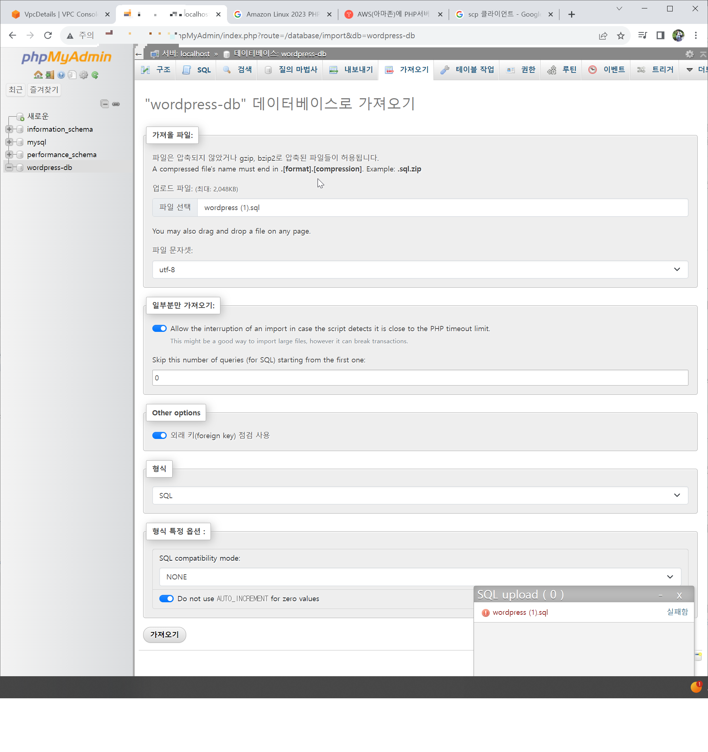Click the 가져오기 import button

point(164,634)
